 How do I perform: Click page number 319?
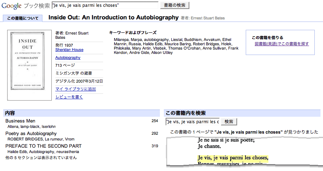(x=155, y=146)
